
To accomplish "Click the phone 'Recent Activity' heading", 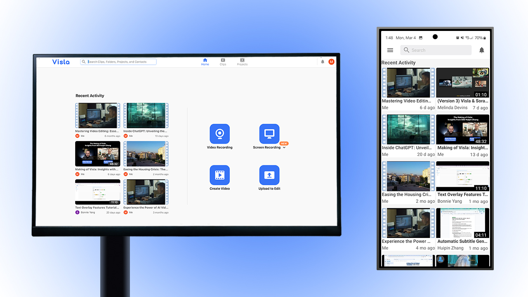I will tap(398, 63).
